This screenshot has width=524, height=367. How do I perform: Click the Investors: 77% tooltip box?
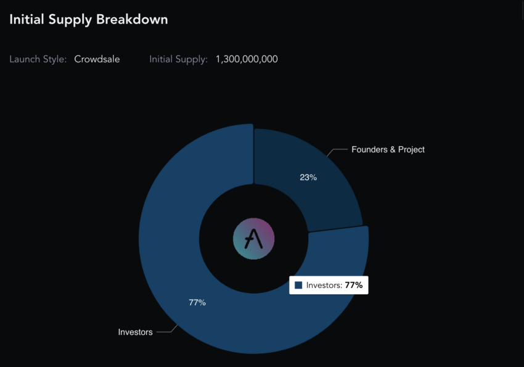[x=329, y=285]
